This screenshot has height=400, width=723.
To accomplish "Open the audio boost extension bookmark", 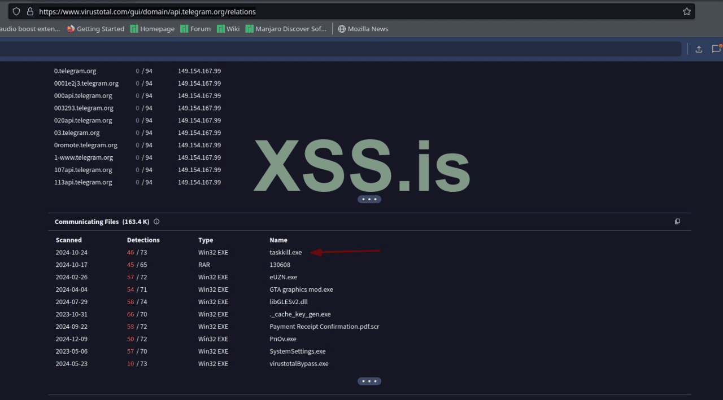I will click(x=30, y=29).
